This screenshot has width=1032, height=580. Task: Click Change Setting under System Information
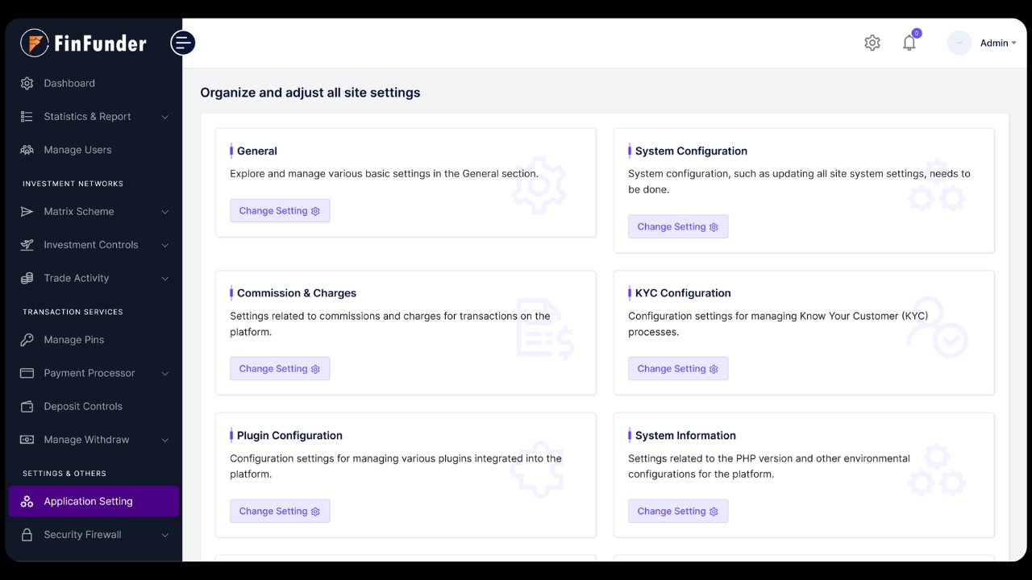pyautogui.click(x=678, y=512)
